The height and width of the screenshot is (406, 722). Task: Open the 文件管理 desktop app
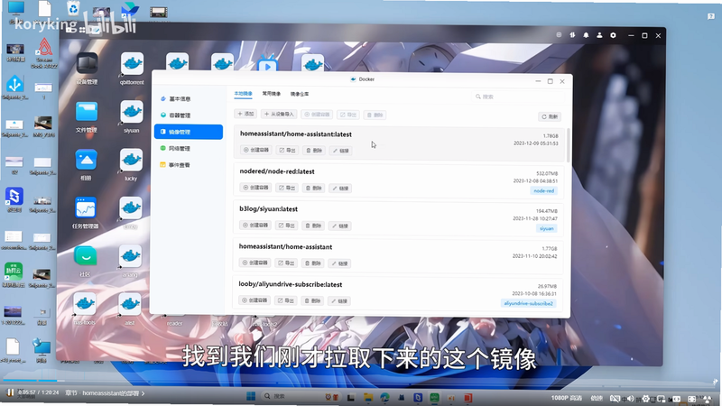point(87,117)
